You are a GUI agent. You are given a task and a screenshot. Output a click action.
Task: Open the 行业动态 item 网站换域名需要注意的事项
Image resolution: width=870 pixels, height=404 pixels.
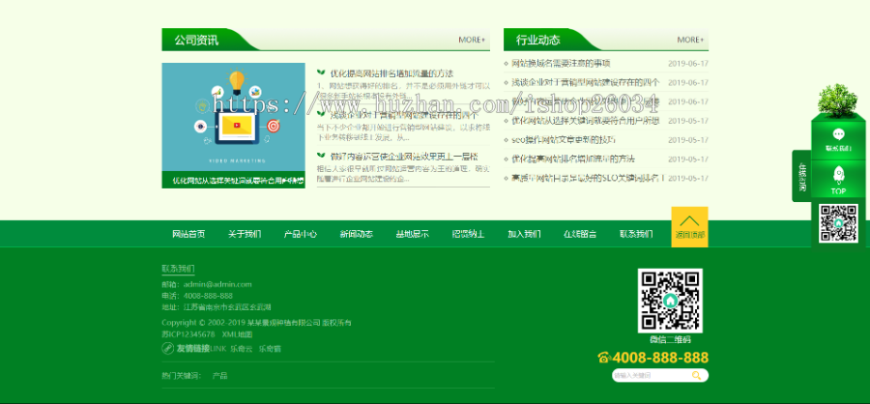coord(561,63)
